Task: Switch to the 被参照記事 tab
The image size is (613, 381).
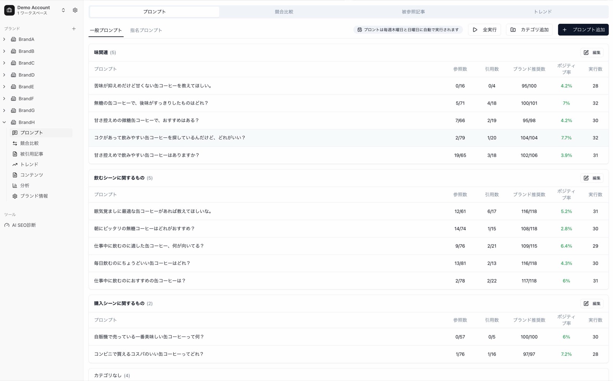Action: [413, 12]
